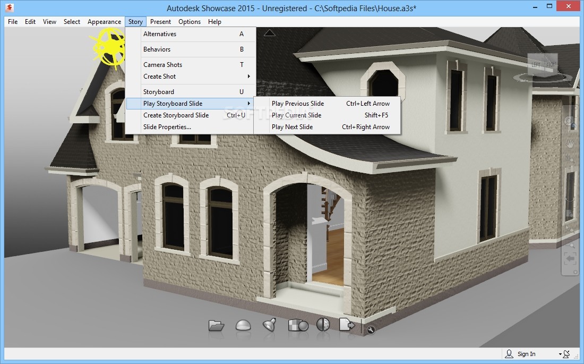Click the satellite dish icon in status bar
The image size is (584, 364).
[566, 353]
